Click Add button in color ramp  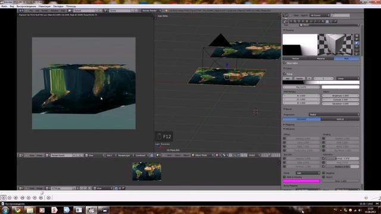pyautogui.click(x=288, y=78)
